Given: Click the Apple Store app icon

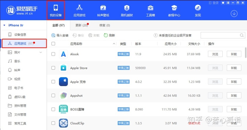Looking at the screenshot, I should click(x=63, y=68).
